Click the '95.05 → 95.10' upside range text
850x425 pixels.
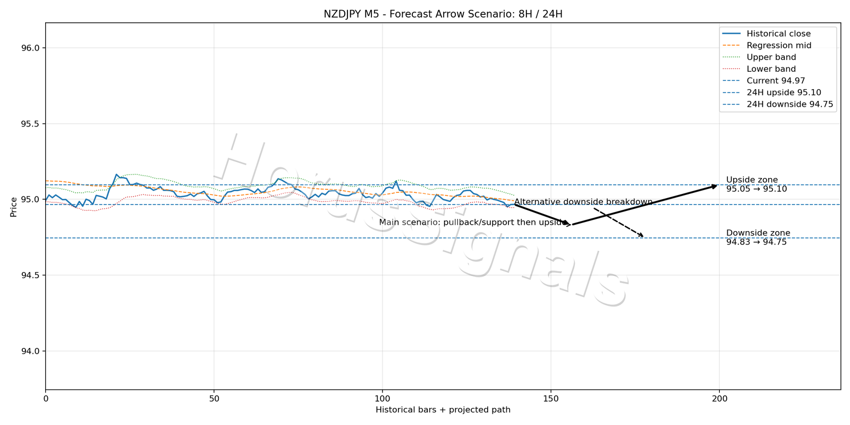coord(756,189)
